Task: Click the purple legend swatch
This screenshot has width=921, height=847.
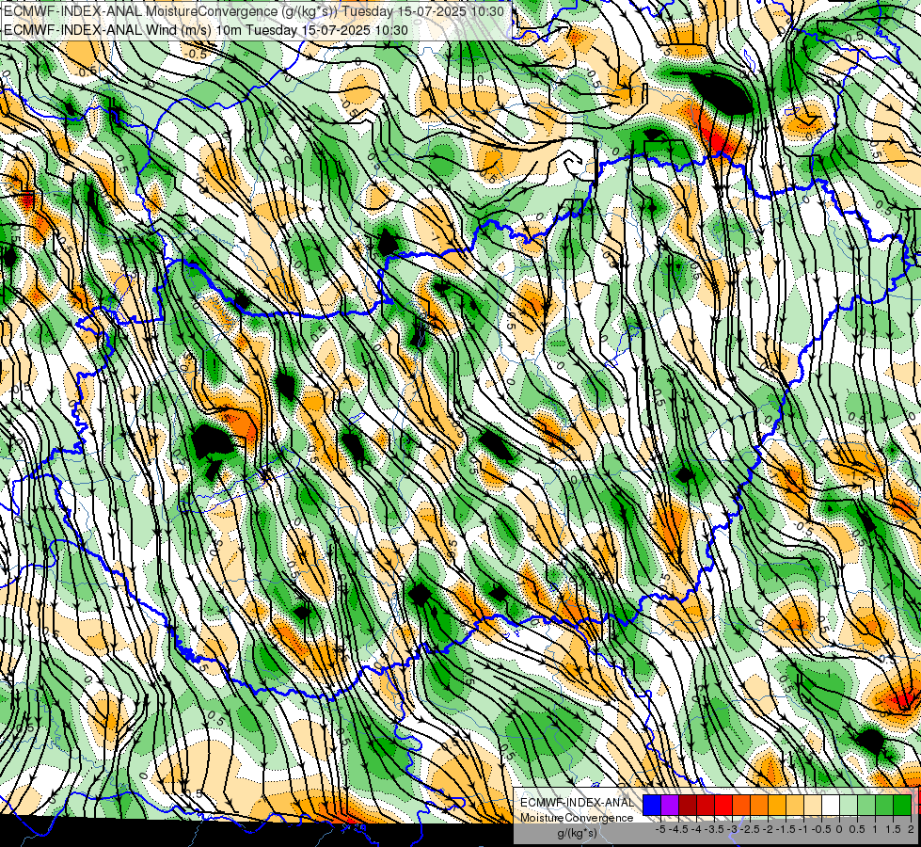Action: 670,805
